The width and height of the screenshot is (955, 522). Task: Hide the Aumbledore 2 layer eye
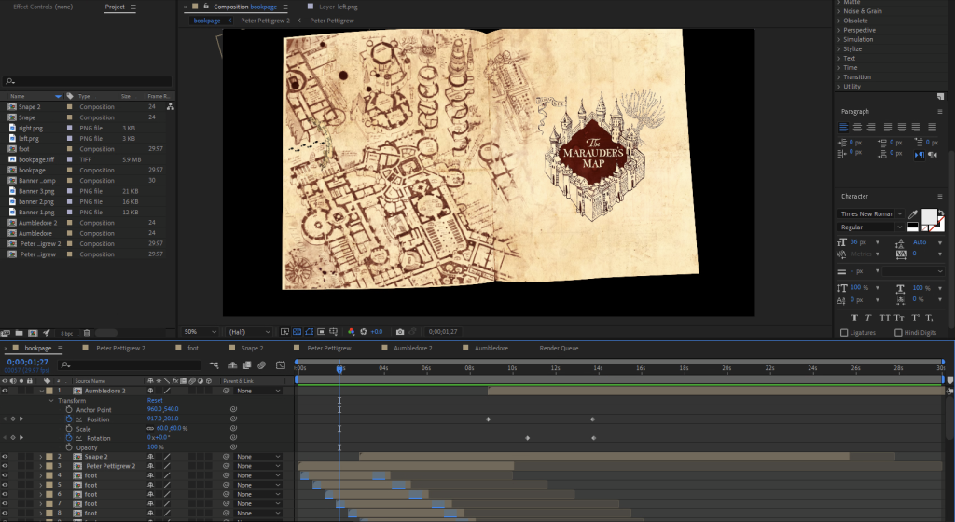point(5,391)
